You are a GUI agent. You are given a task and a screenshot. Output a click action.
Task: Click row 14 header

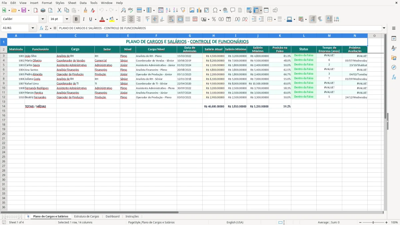pyautogui.click(x=4, y=106)
